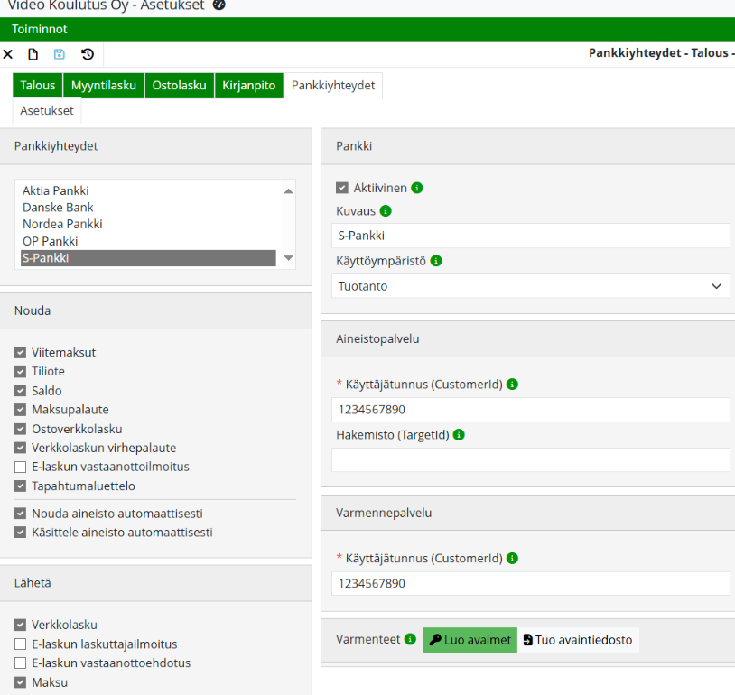Viewport: 735px width, 695px height.
Task: Click info icon beside Kuvaus label
Action: (386, 211)
